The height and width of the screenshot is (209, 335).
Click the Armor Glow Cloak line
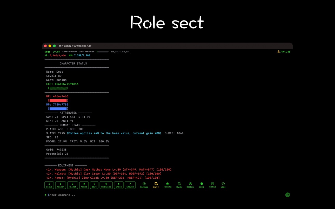tap(103, 178)
